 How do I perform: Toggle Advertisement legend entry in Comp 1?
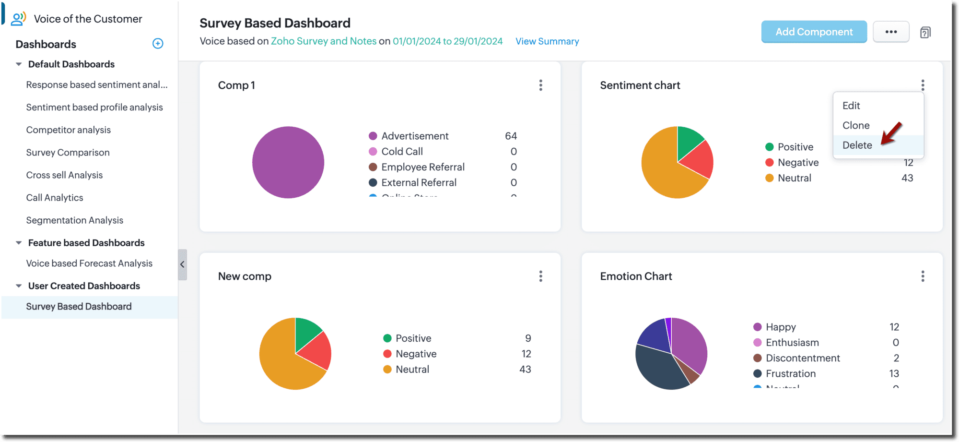pyautogui.click(x=414, y=136)
